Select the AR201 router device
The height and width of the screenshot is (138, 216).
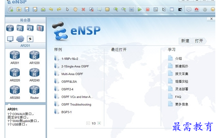click(x=15, y=57)
